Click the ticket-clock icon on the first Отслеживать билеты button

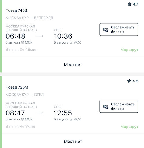[105, 30]
